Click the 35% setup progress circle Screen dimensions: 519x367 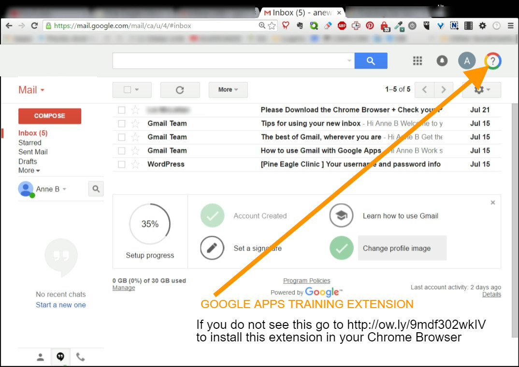150,224
